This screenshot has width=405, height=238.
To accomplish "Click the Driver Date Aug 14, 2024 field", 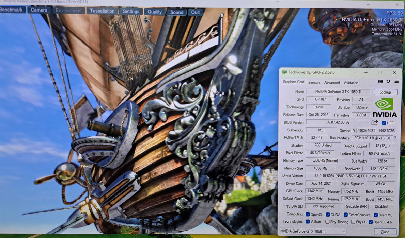I will (x=321, y=183).
